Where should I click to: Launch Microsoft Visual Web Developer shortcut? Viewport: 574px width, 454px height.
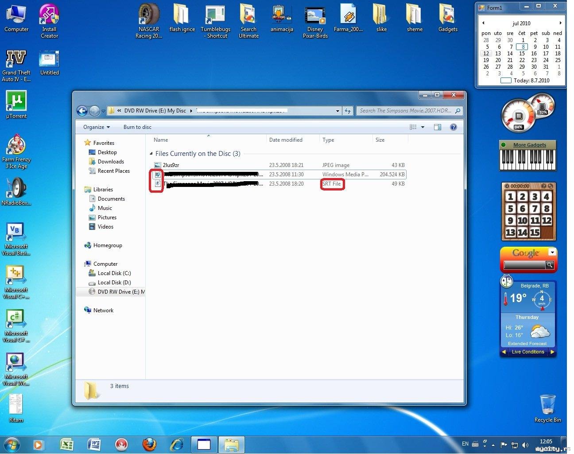pyautogui.click(x=16, y=369)
